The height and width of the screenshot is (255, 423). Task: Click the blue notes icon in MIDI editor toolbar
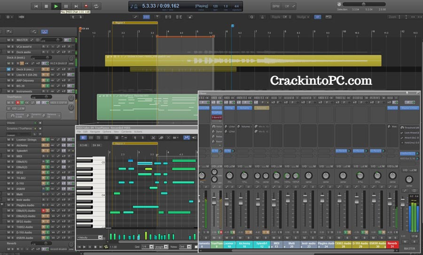tap(187, 138)
